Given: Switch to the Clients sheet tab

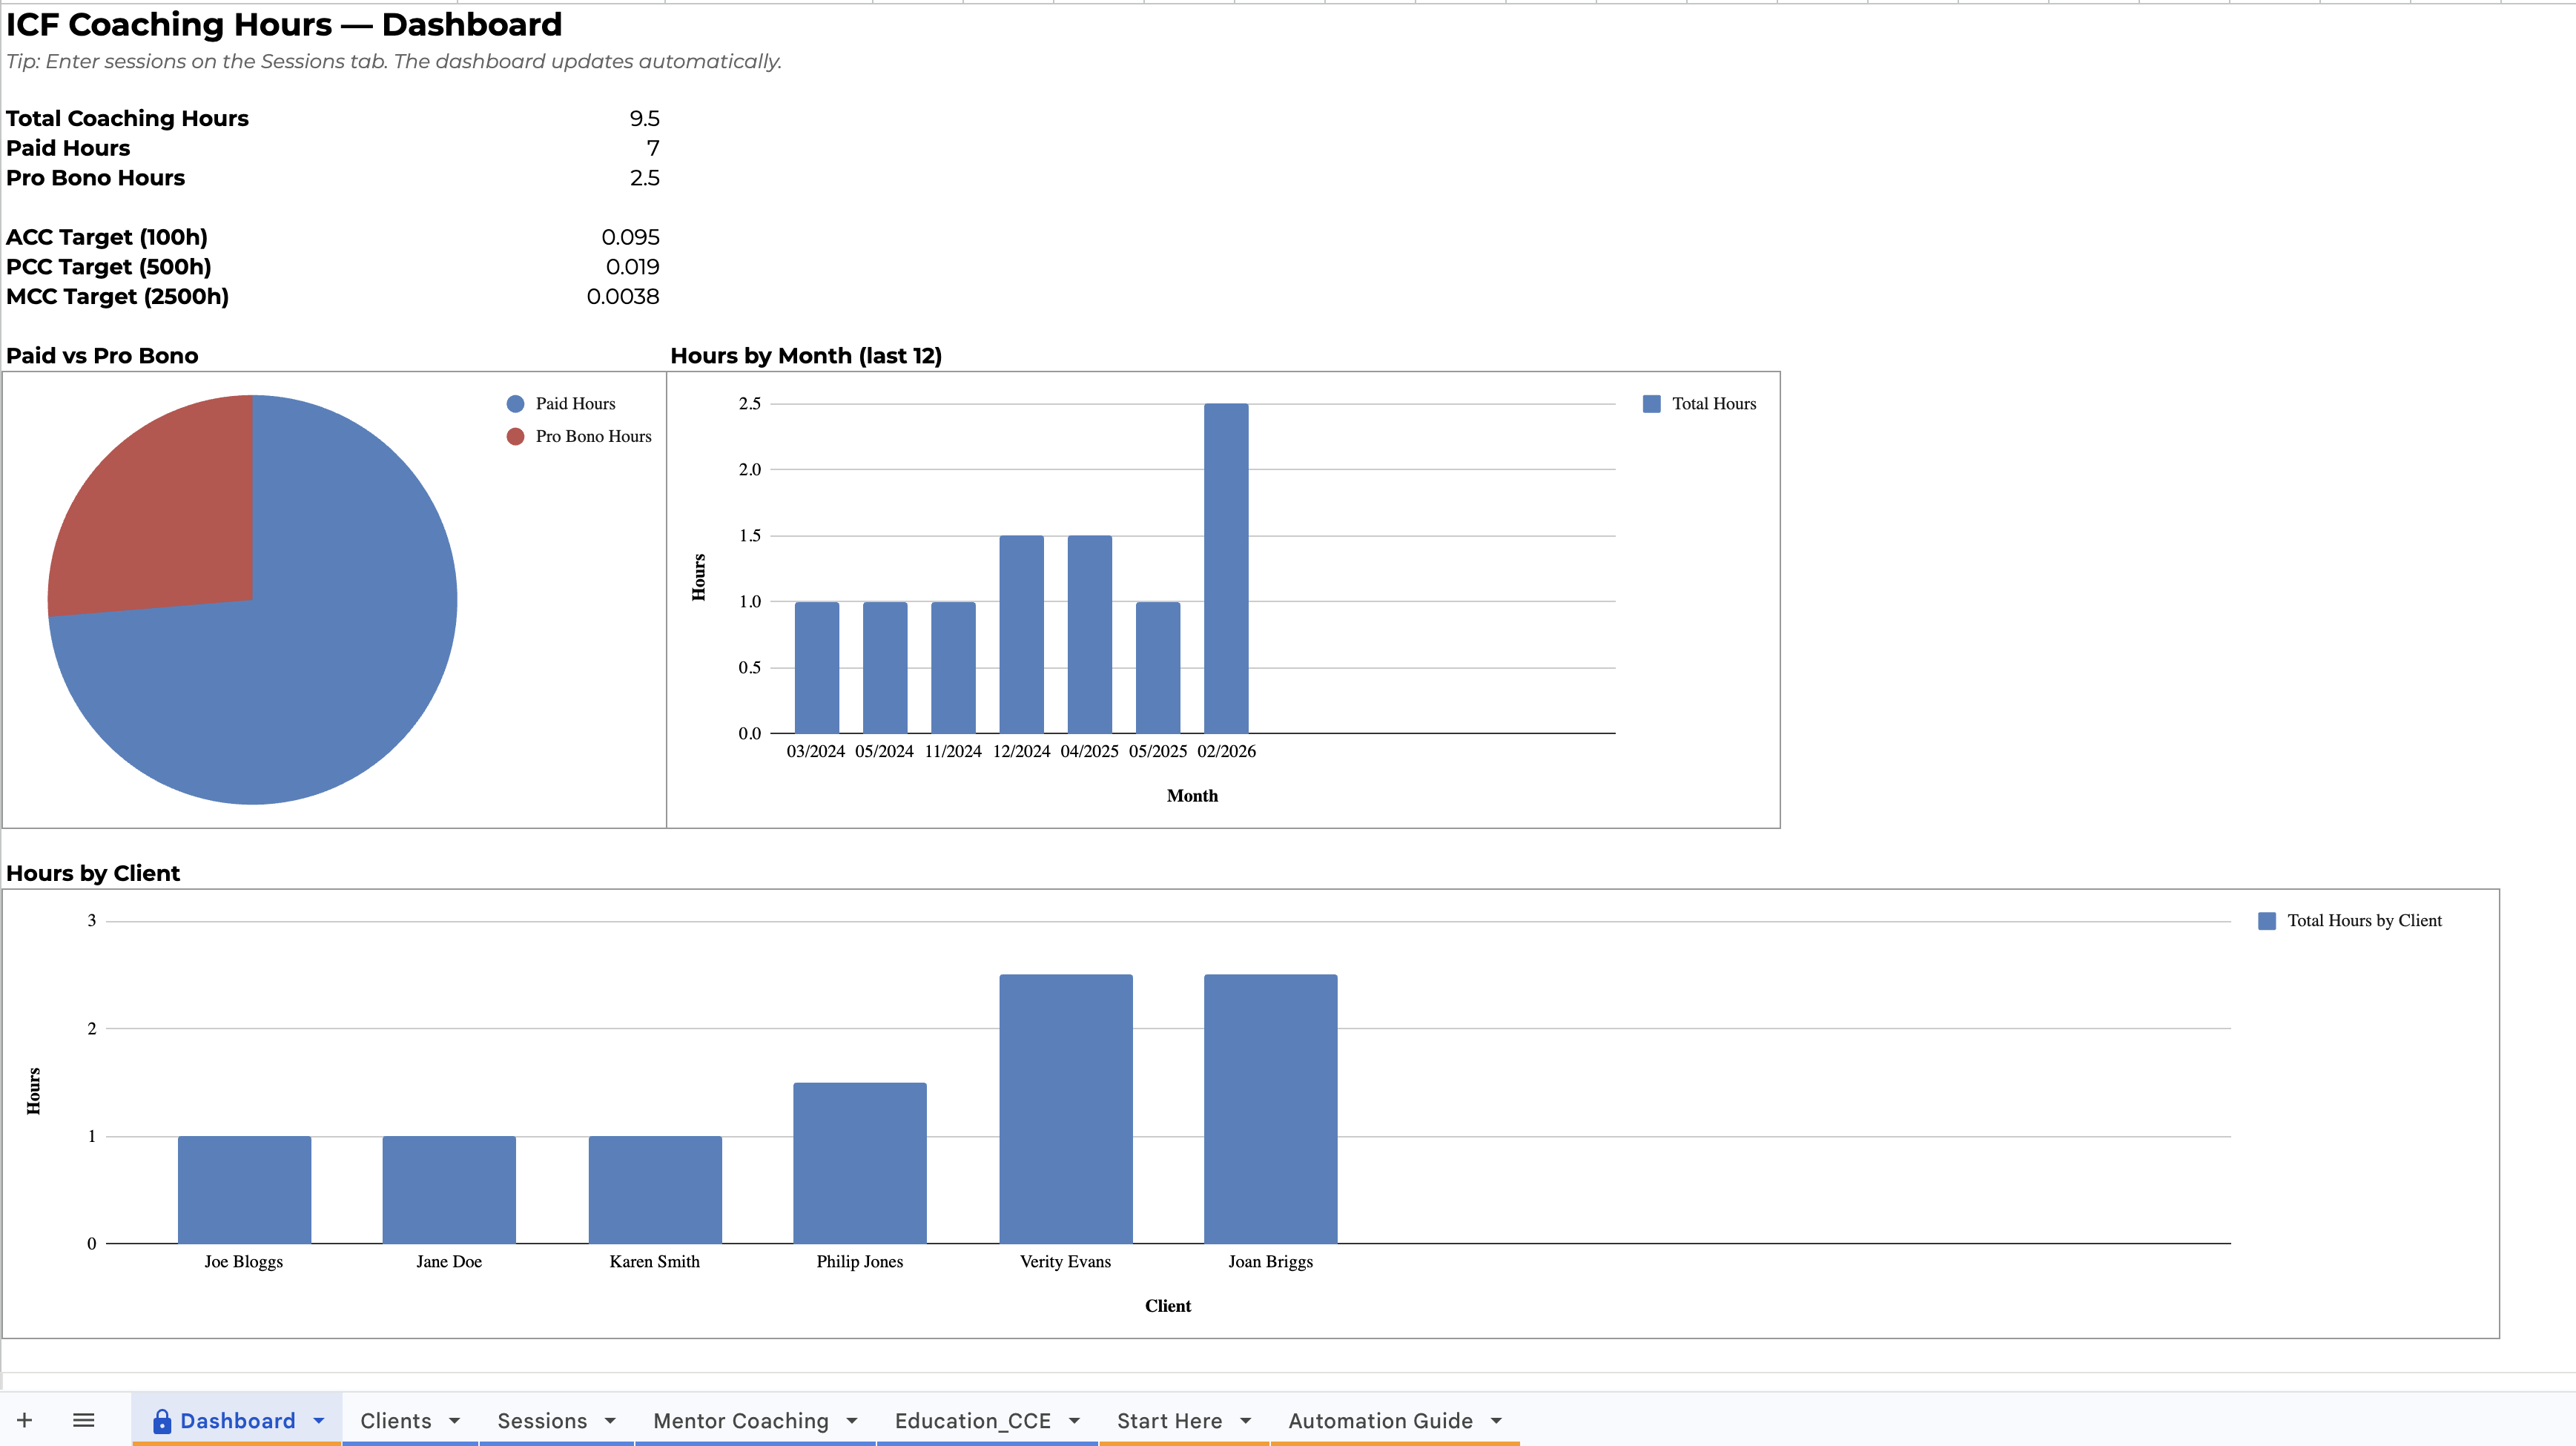Looking at the screenshot, I should (x=396, y=1421).
